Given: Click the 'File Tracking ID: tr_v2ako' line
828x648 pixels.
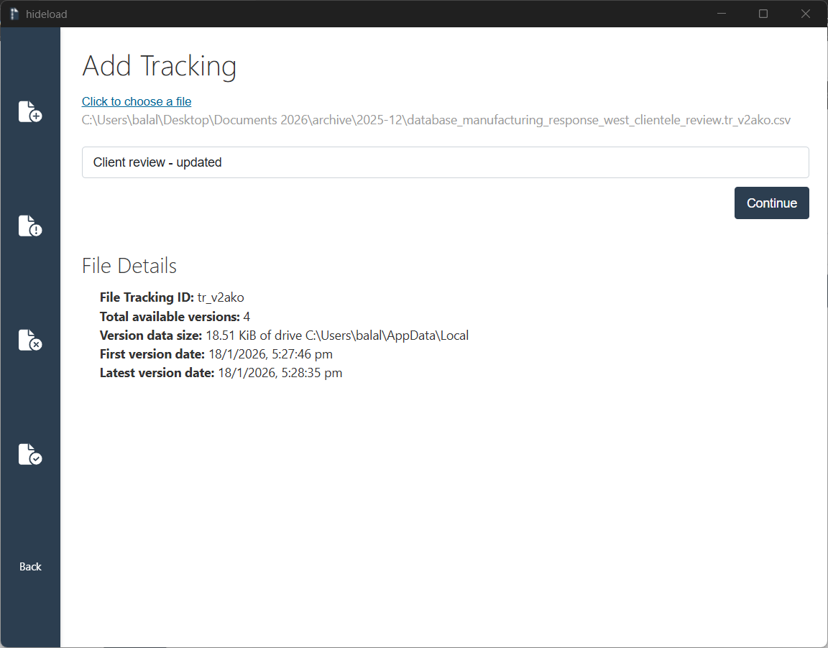Looking at the screenshot, I should pyautogui.click(x=172, y=297).
